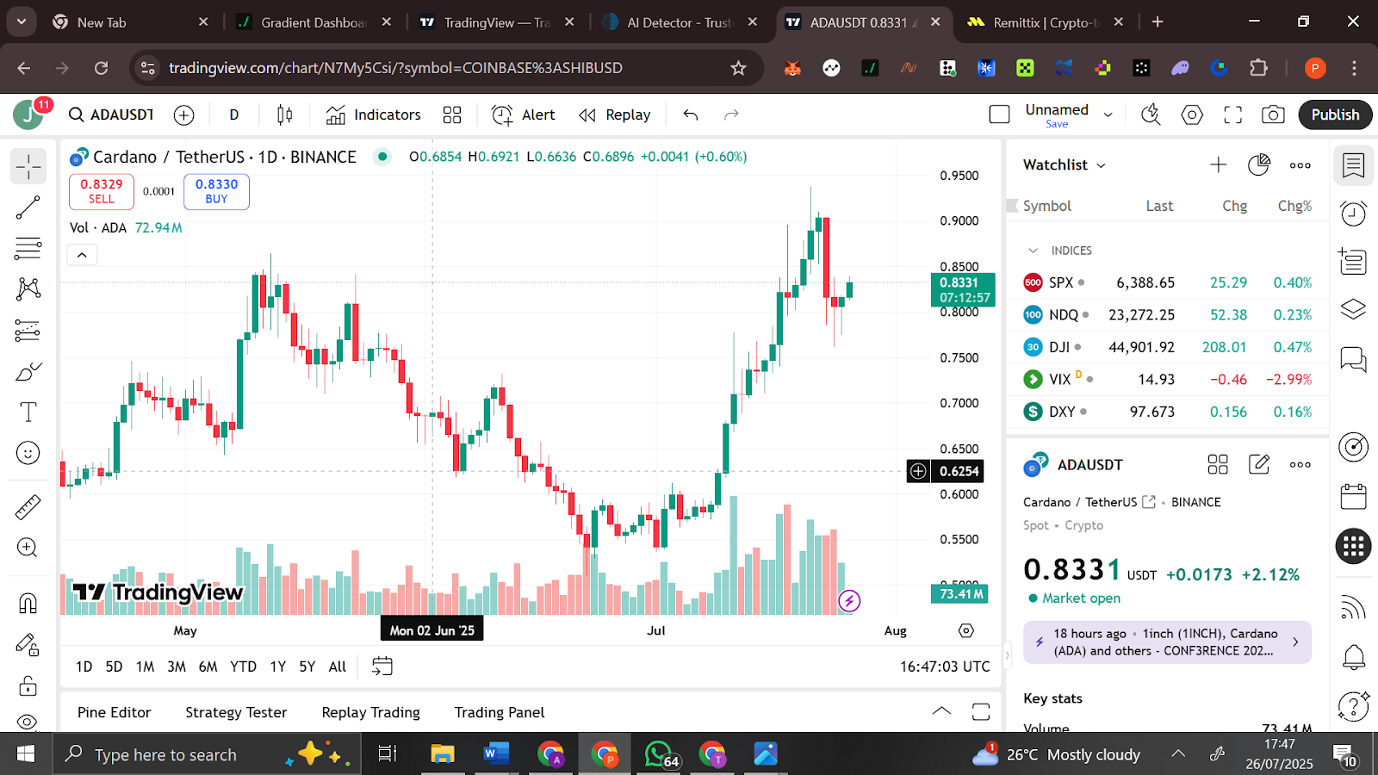Open indicator templates grid

[x=452, y=115]
